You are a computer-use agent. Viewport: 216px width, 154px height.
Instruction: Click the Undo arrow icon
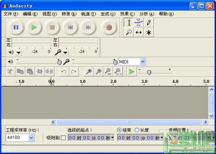coord(64,71)
